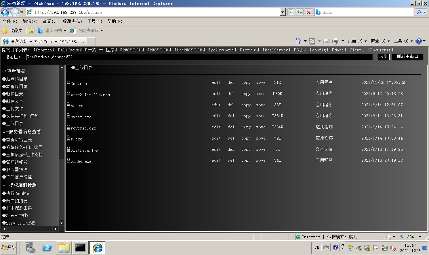
Task: Click Internet Explorer taskbar icon
Action: [97, 248]
